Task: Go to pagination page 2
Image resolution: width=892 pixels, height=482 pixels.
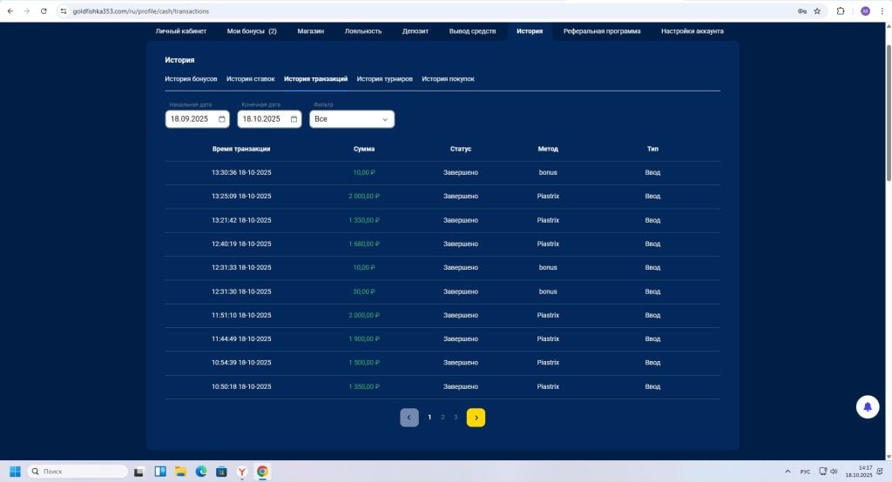Action: 443,418
